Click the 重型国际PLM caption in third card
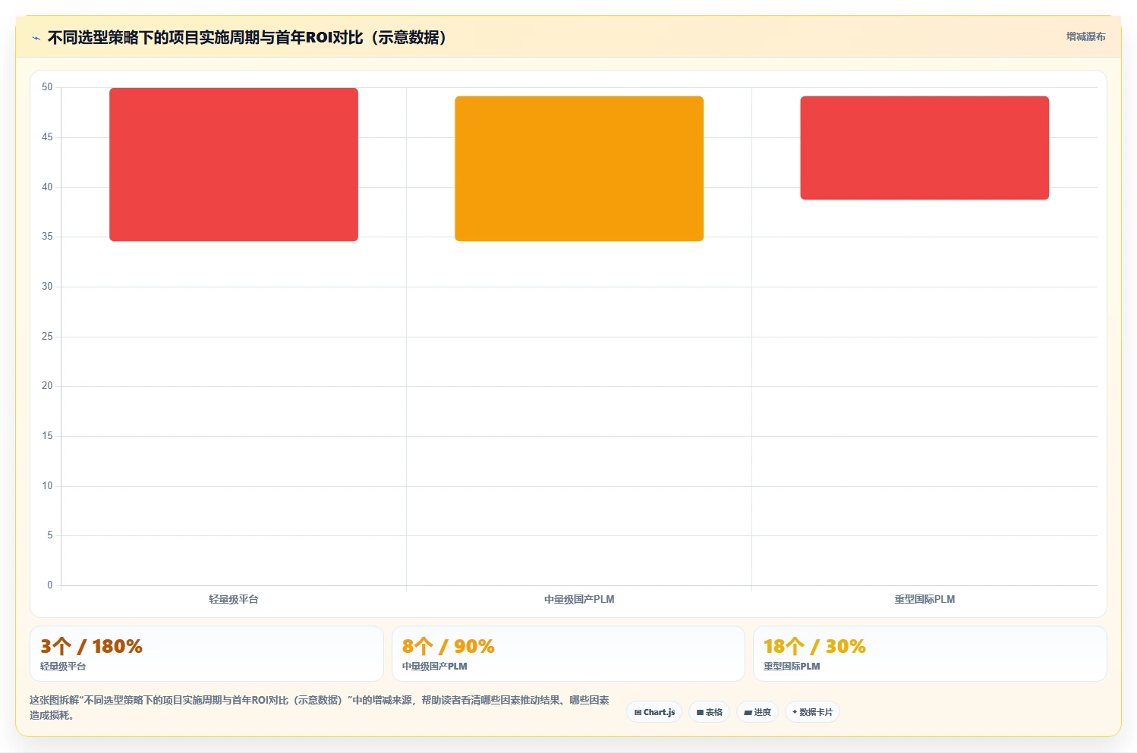This screenshot has height=753, width=1137. coord(792,667)
